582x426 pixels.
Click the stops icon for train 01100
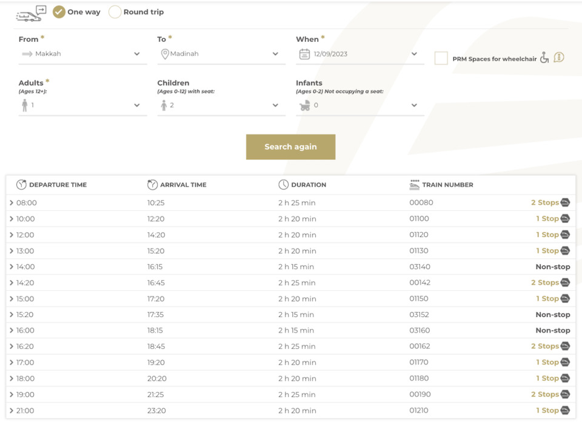[565, 219]
